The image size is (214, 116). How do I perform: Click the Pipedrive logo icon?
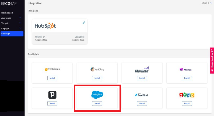click(x=52, y=95)
